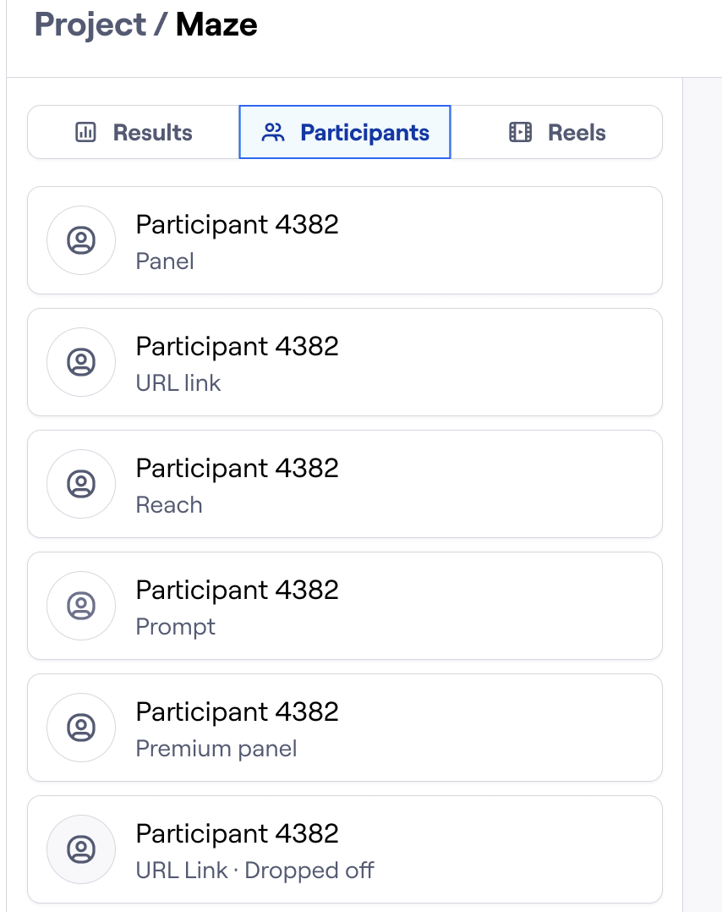The height and width of the screenshot is (912, 722).
Task: Click avatar icon of Panel participant
Action: [81, 240]
